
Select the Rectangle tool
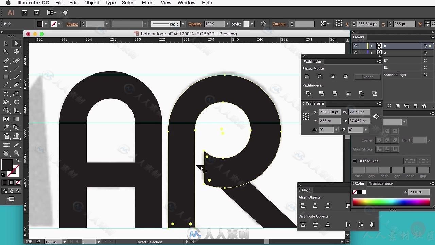point(6,77)
